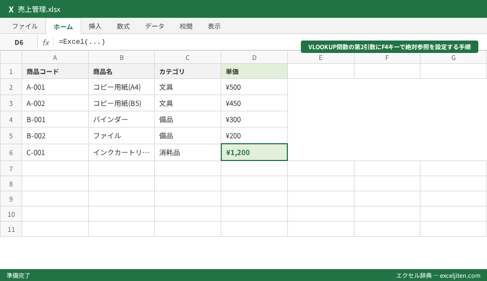Select the ¥1,200 price cell
Viewport: 487px width, 281px height.
click(x=254, y=152)
